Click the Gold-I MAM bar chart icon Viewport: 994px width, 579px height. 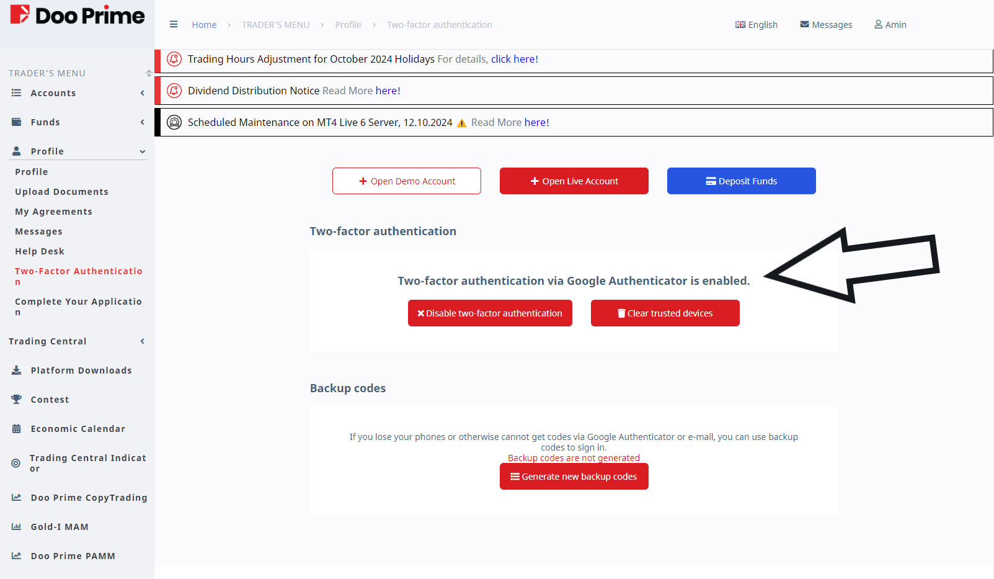[16, 527]
